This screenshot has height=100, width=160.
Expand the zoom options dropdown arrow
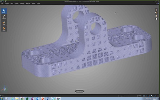[153, 96]
